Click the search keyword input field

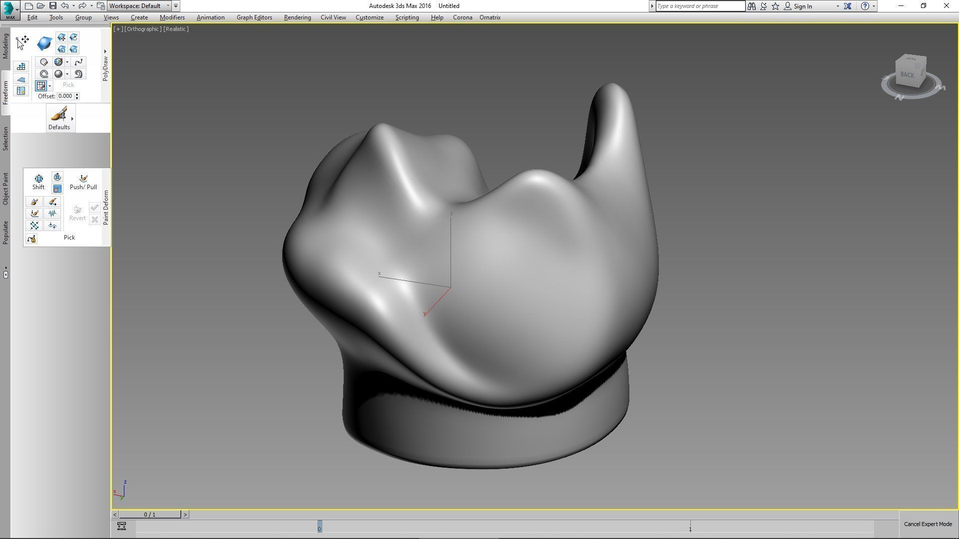tap(700, 6)
